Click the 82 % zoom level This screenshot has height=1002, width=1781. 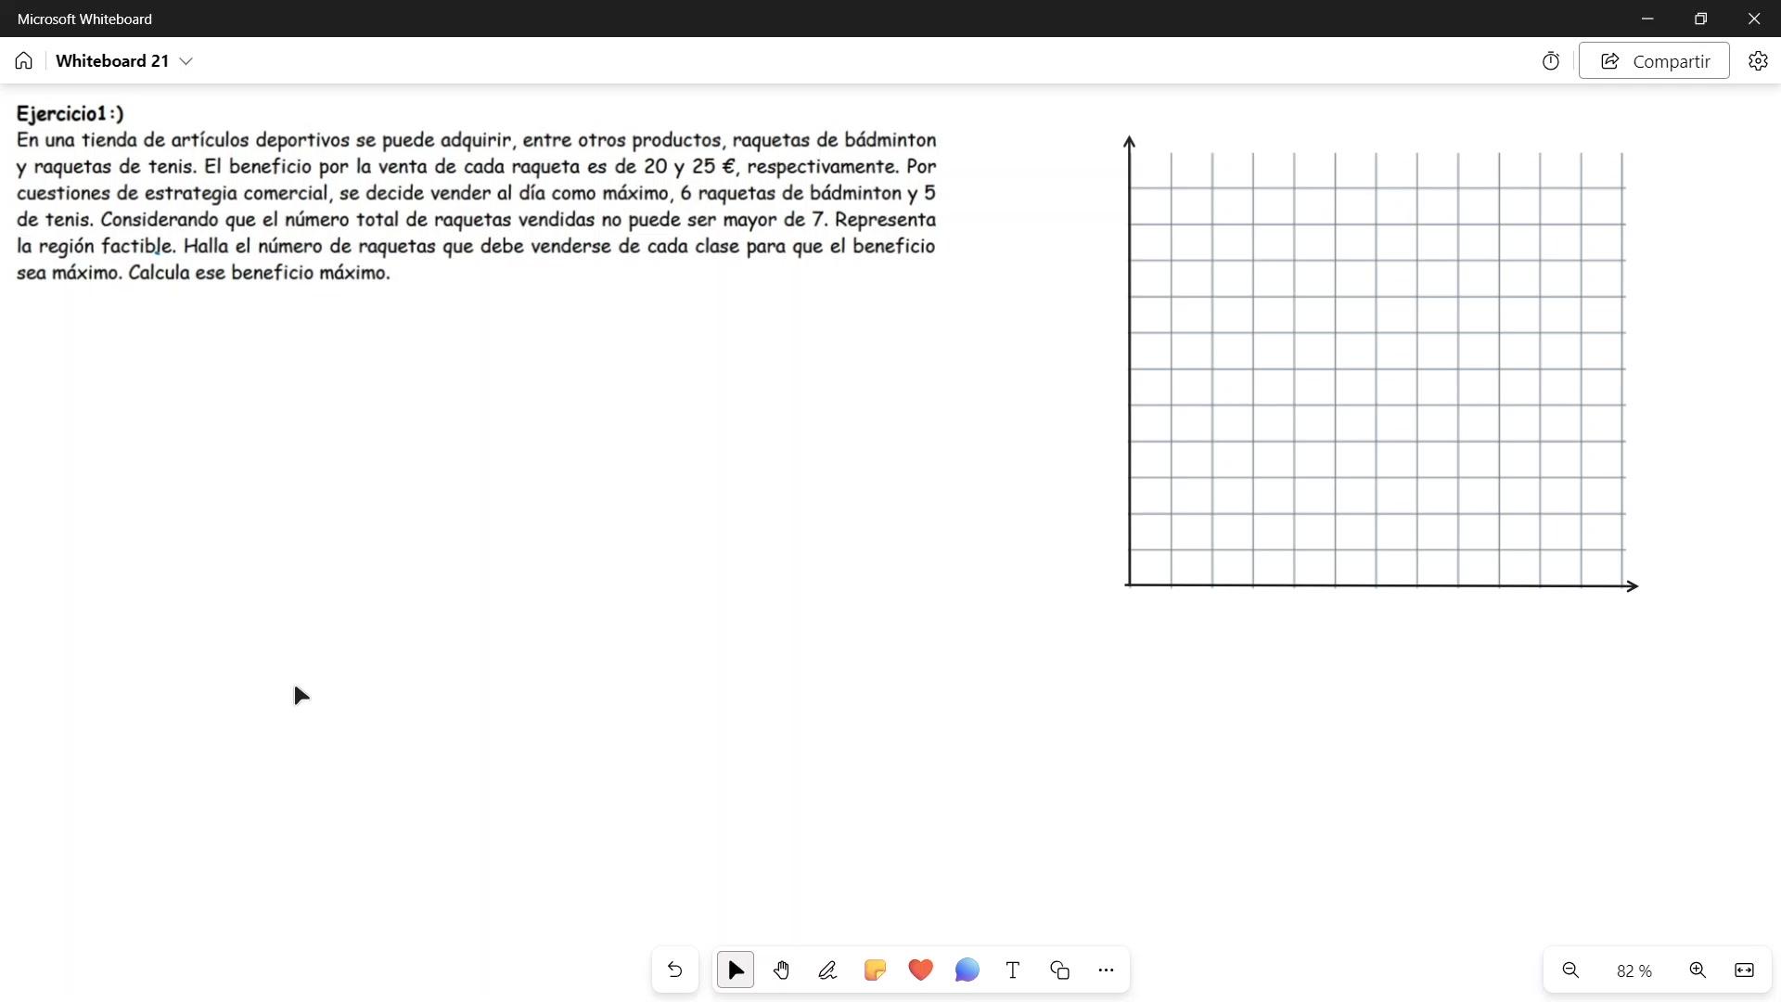tap(1634, 971)
